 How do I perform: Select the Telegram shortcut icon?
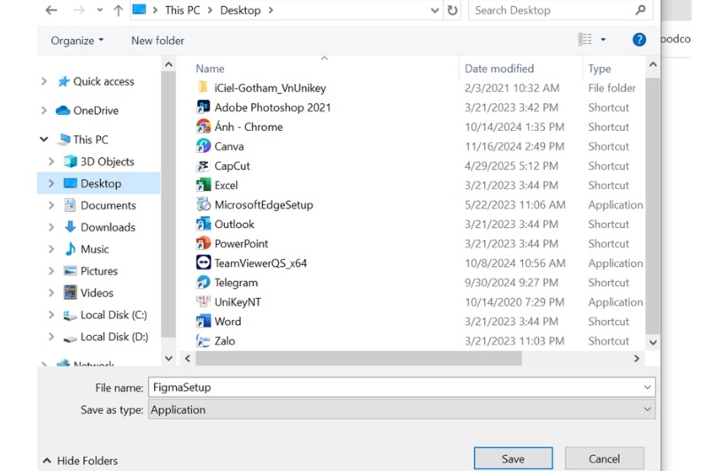tap(204, 283)
